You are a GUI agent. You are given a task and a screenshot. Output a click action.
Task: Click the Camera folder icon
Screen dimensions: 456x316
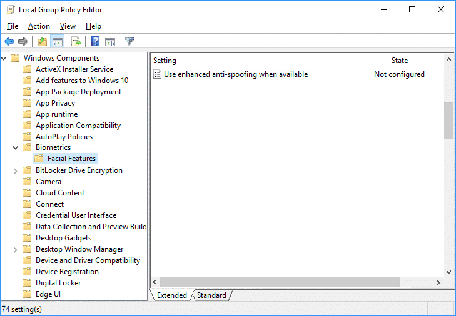[x=27, y=182]
